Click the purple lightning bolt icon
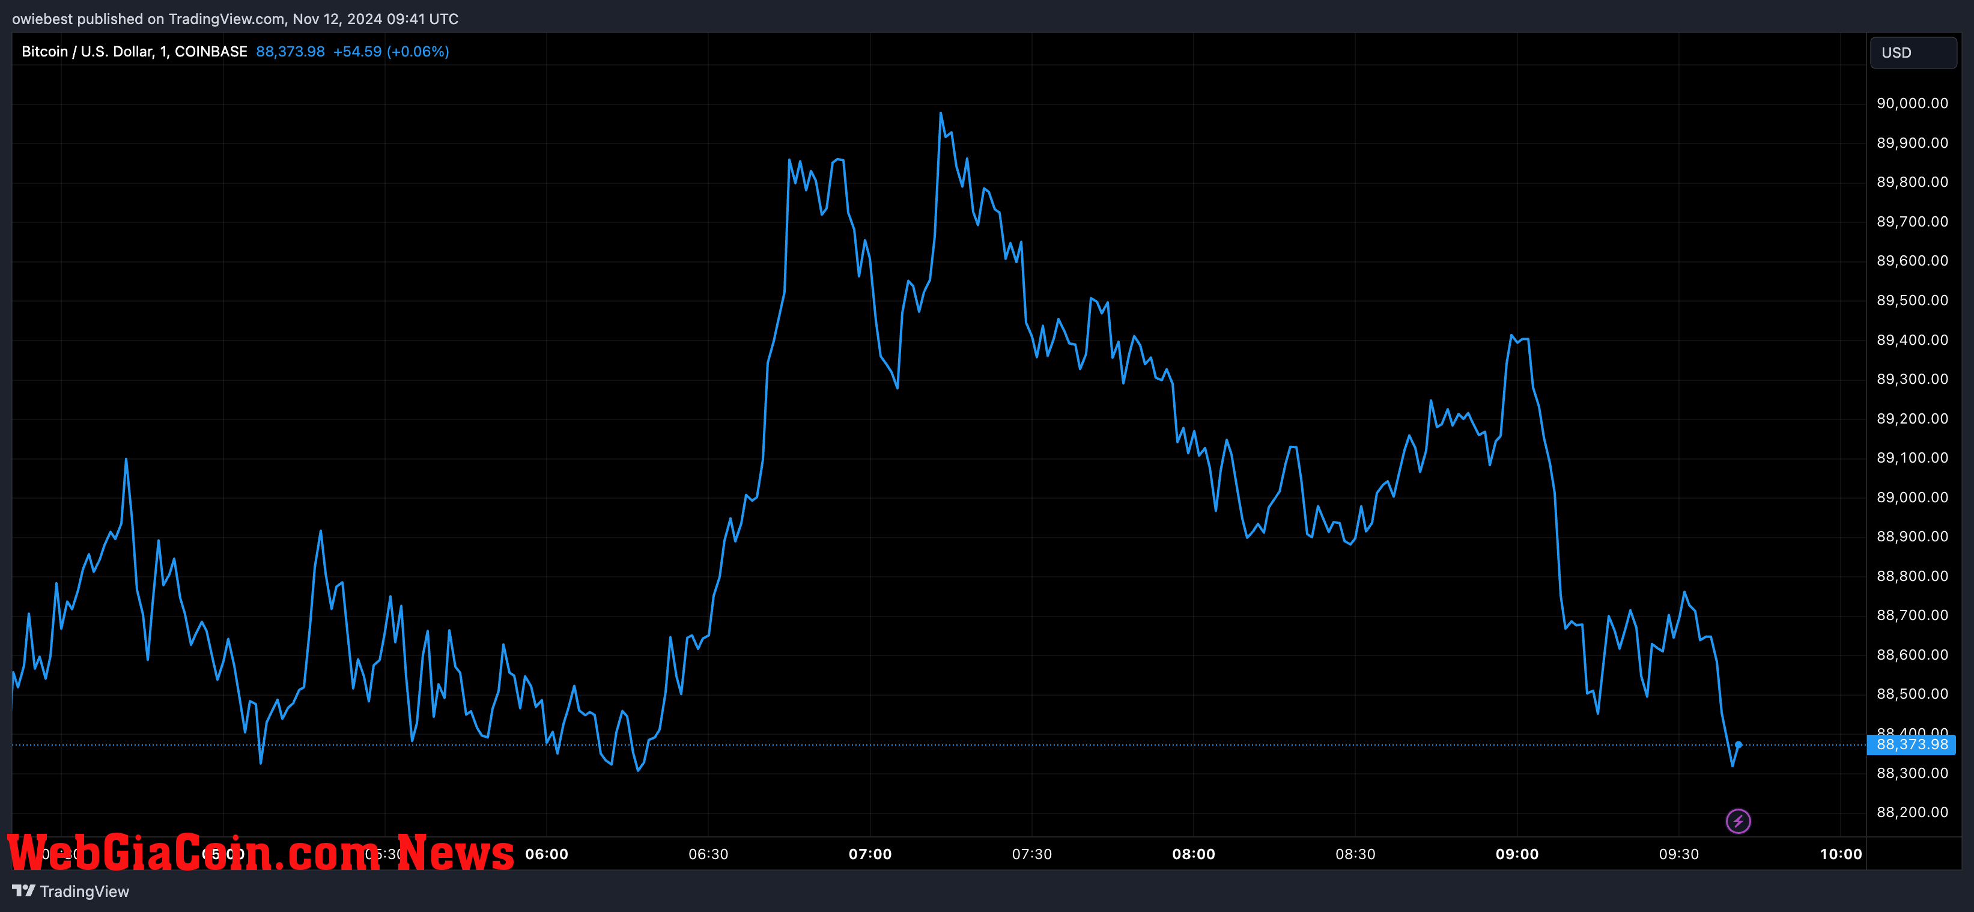Screen dimensions: 1974x912 click(1738, 821)
